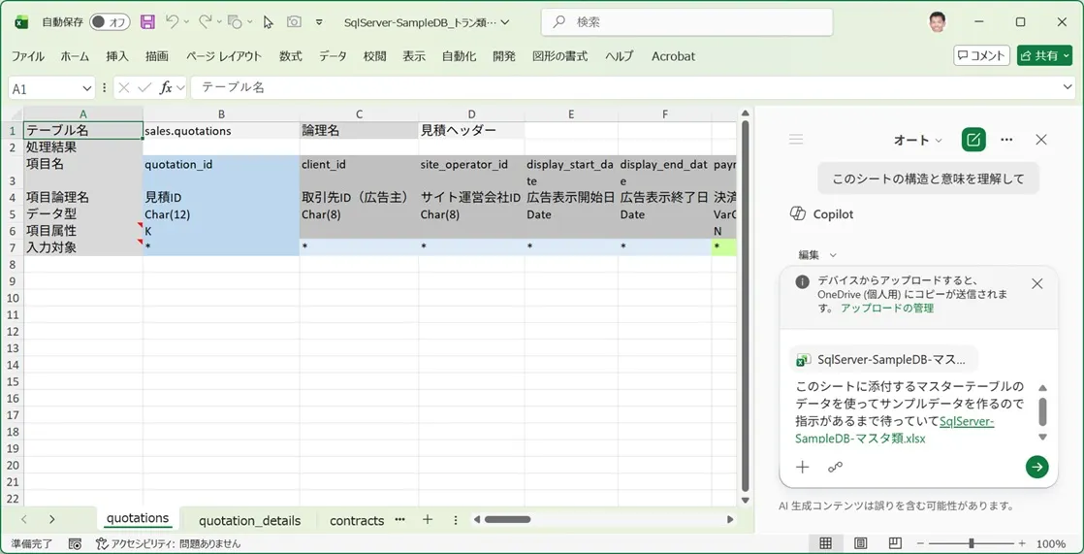Click the formula bar text field
The height and width of the screenshot is (554, 1084).
pos(625,88)
